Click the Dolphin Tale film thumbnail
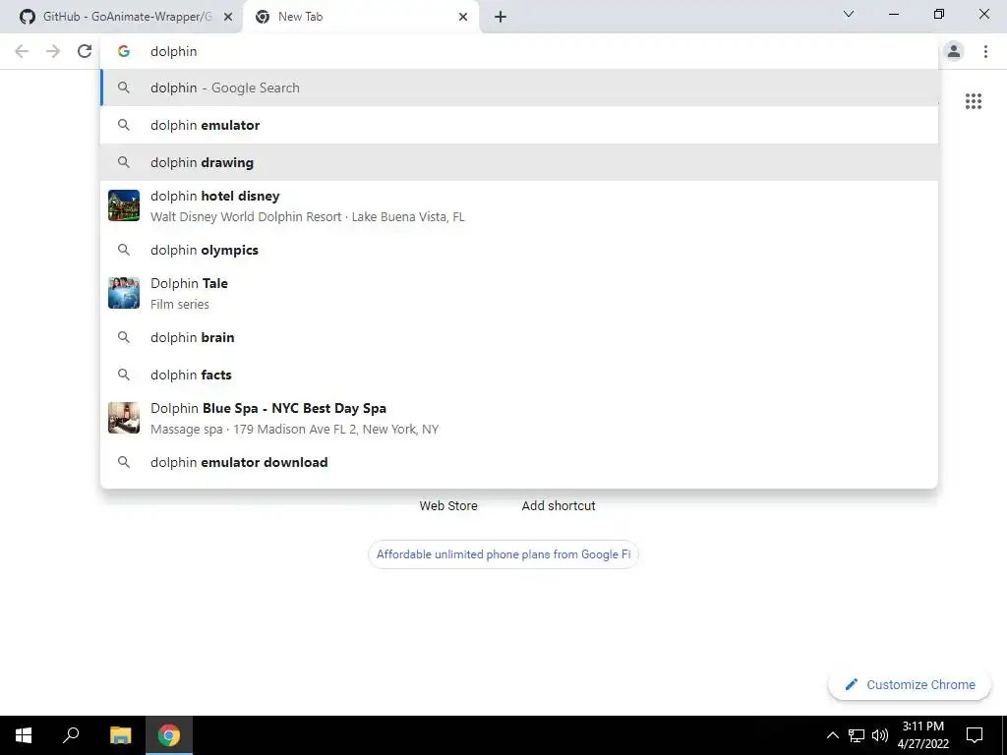The height and width of the screenshot is (755, 1007). (124, 293)
